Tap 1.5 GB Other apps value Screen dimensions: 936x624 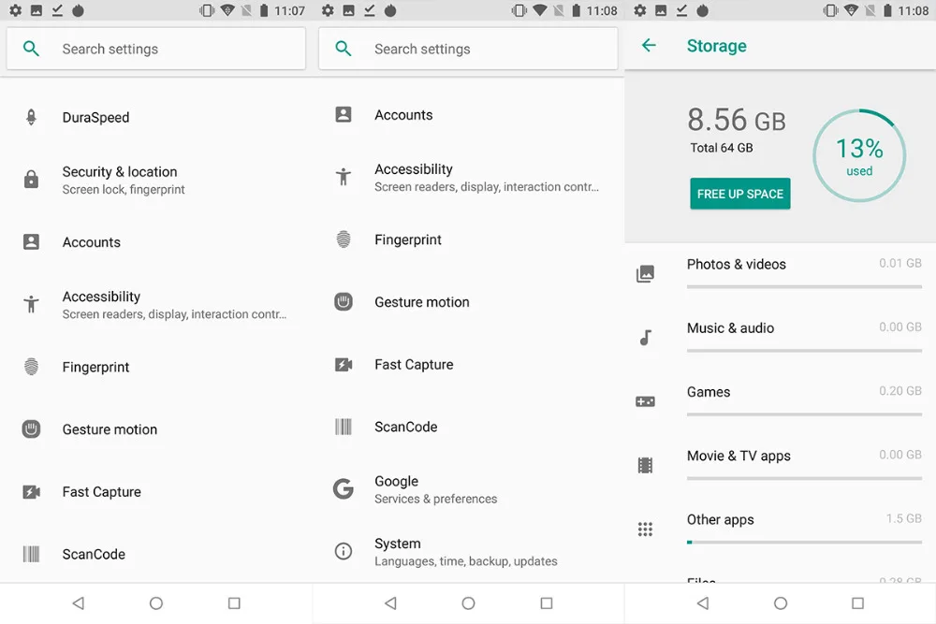pos(904,518)
